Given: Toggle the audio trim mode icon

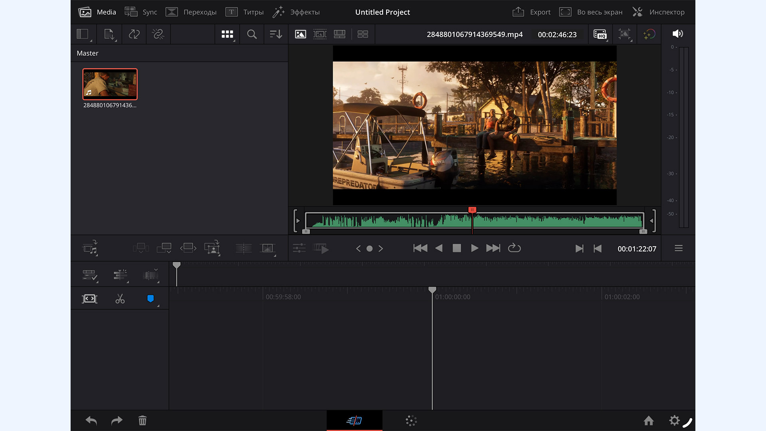Looking at the screenshot, I should pyautogui.click(x=151, y=275).
